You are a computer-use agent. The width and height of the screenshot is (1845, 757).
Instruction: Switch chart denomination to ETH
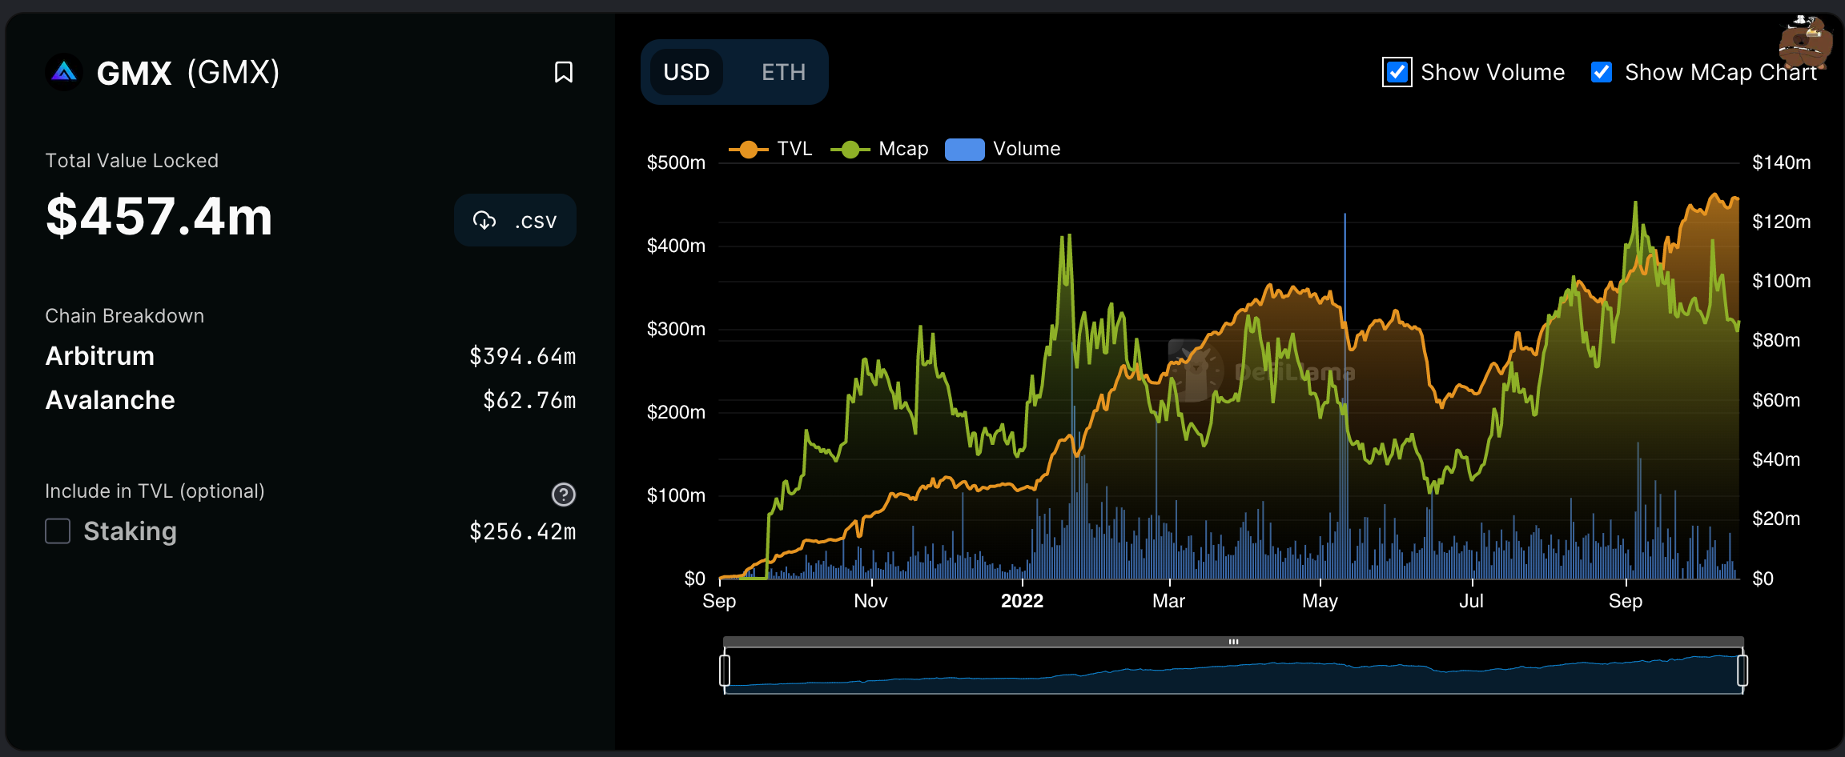pos(783,72)
